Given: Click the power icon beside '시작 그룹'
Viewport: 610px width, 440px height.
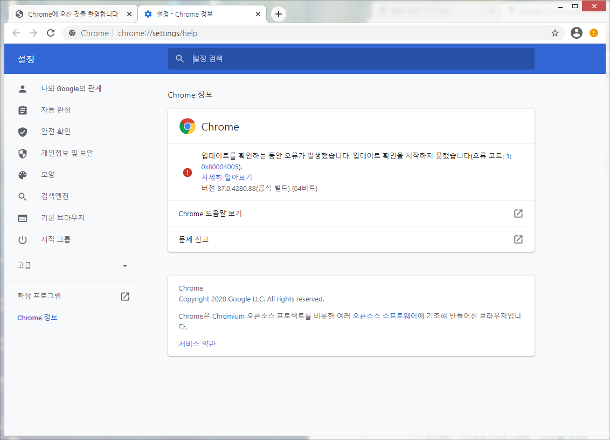Looking at the screenshot, I should coord(23,240).
